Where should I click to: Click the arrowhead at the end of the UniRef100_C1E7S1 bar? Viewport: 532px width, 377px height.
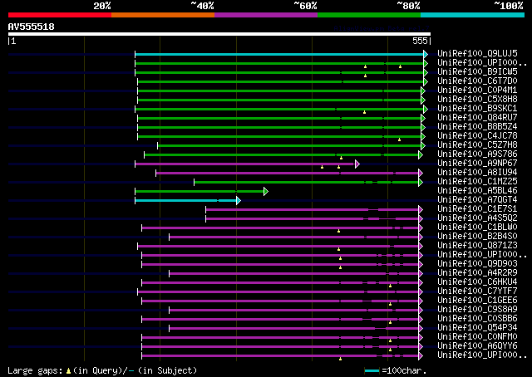click(x=421, y=210)
